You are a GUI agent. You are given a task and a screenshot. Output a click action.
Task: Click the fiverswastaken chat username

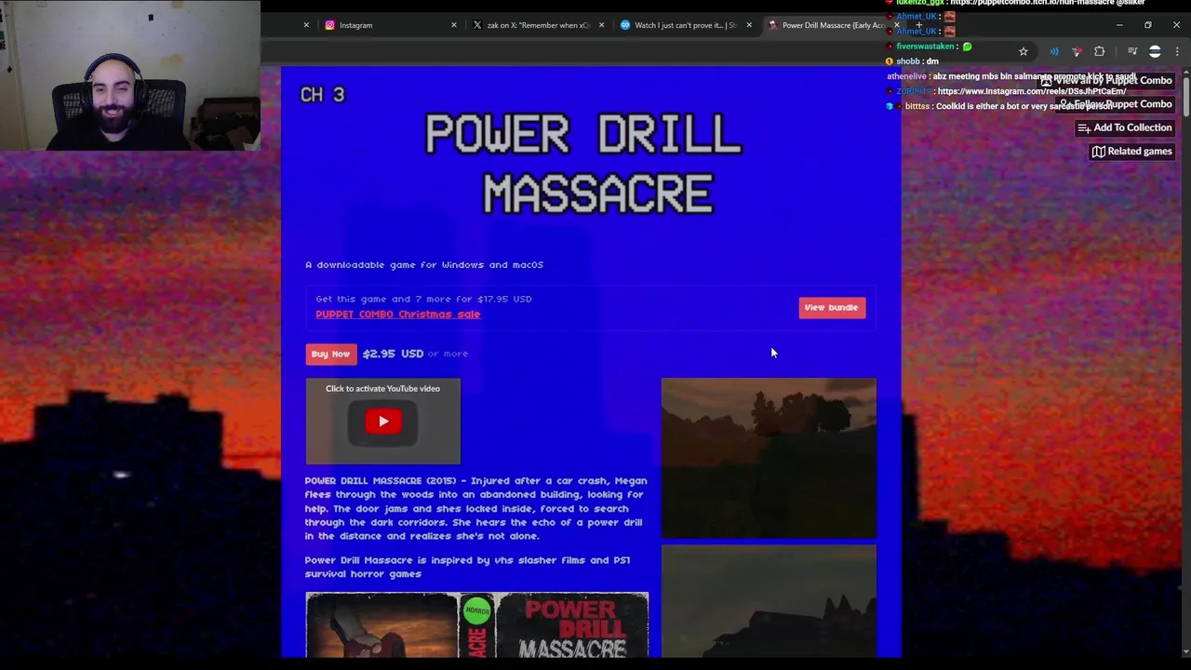point(925,47)
